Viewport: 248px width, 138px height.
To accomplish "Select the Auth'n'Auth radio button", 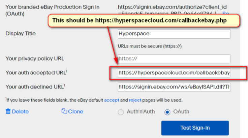I will click(x=121, y=112).
